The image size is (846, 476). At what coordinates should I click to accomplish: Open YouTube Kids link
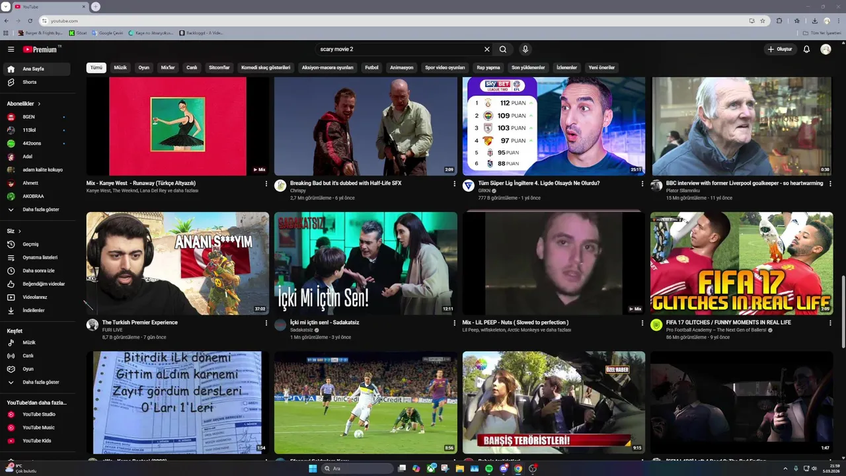tap(36, 441)
